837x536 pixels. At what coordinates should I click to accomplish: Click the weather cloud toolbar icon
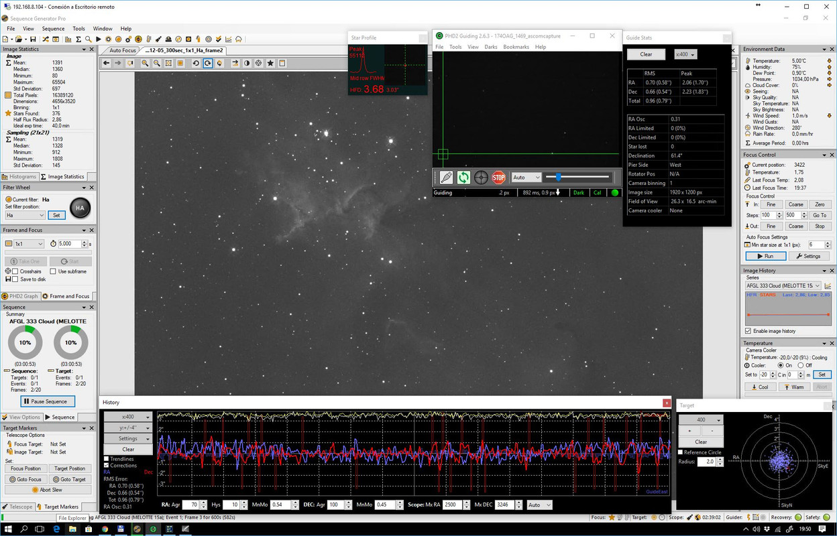click(239, 39)
